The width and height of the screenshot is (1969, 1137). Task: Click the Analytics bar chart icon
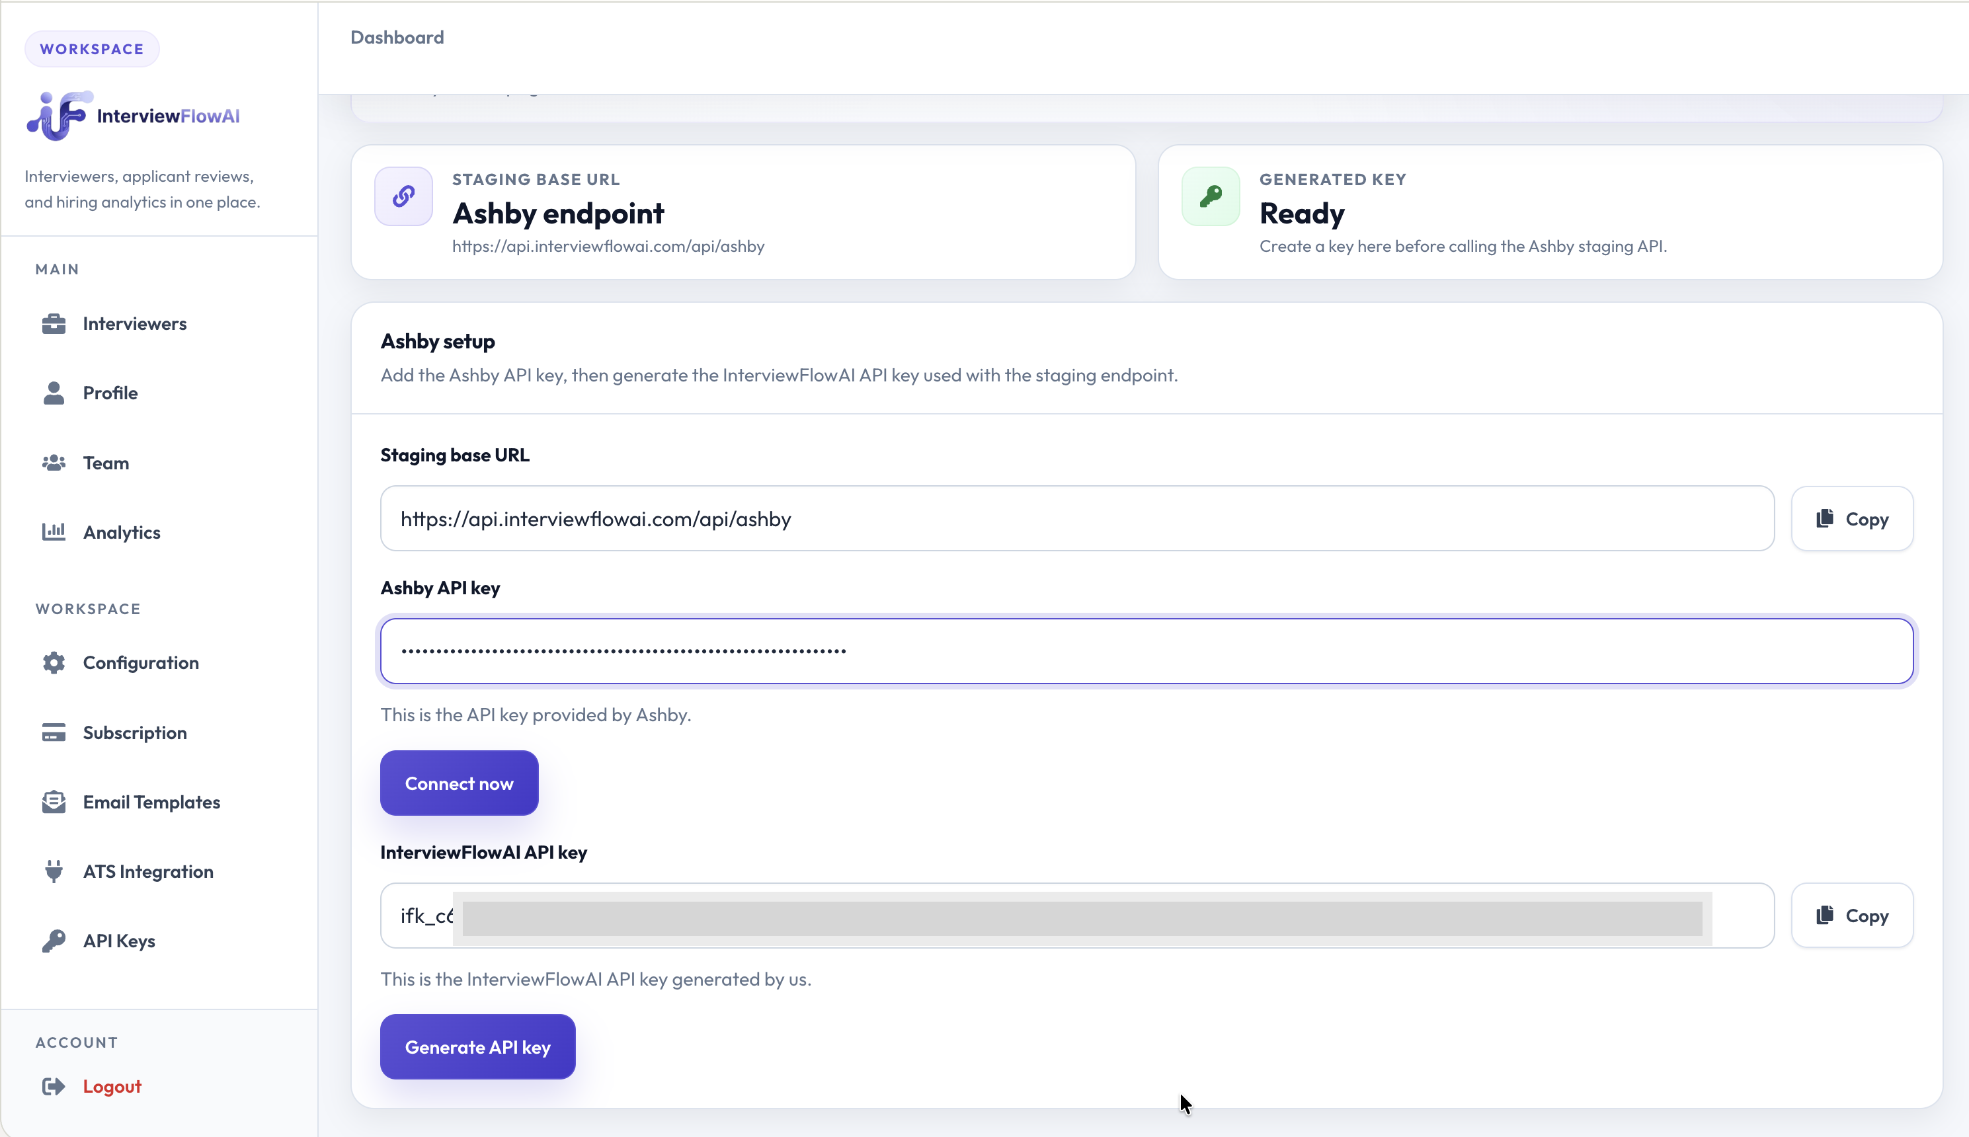53,531
